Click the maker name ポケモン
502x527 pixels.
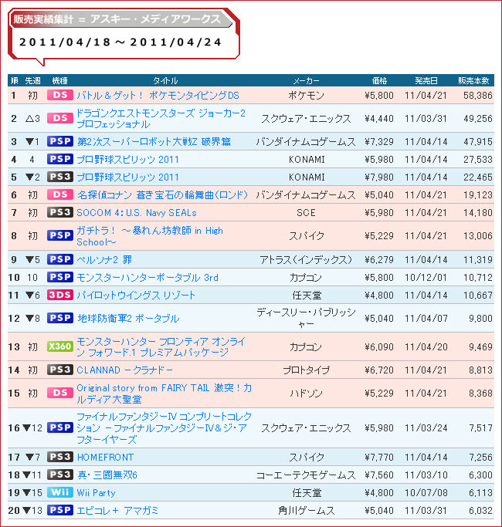coord(306,96)
